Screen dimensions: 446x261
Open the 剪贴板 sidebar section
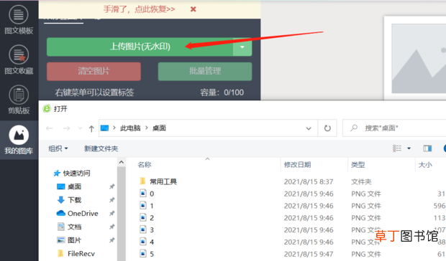19,100
